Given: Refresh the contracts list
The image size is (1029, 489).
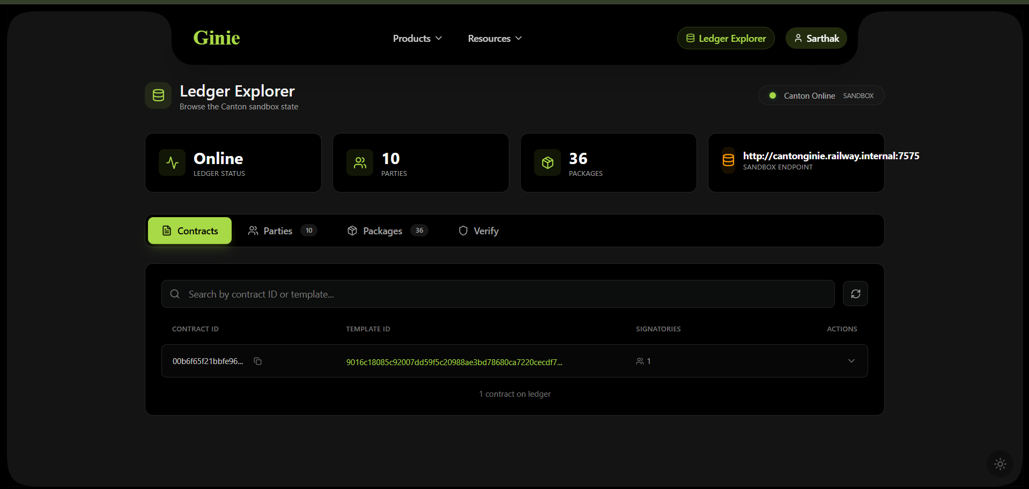Looking at the screenshot, I should pyautogui.click(x=855, y=294).
